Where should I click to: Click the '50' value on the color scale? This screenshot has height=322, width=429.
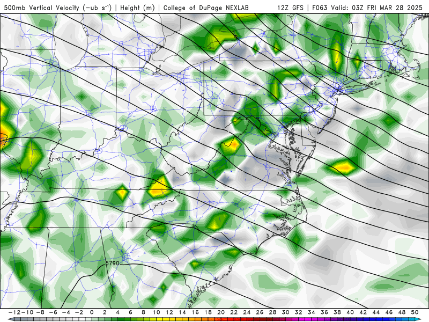[415, 312]
